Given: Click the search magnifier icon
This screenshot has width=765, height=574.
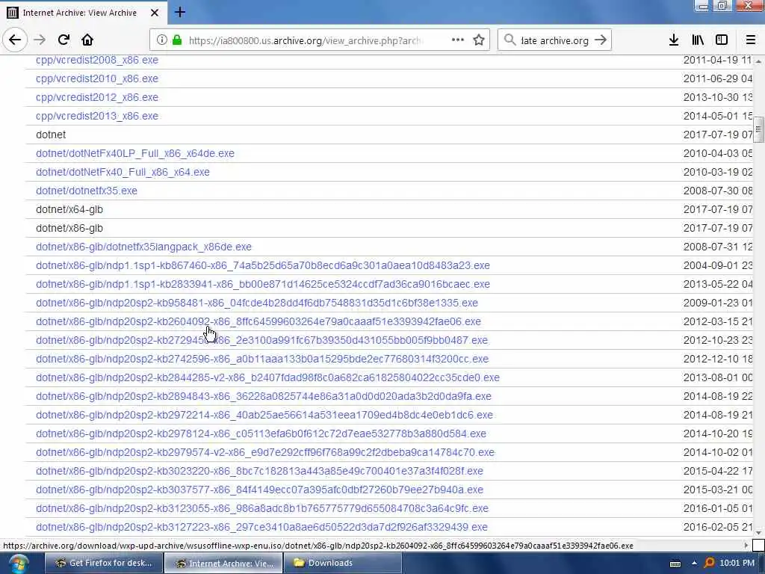Looking at the screenshot, I should coord(510,40).
